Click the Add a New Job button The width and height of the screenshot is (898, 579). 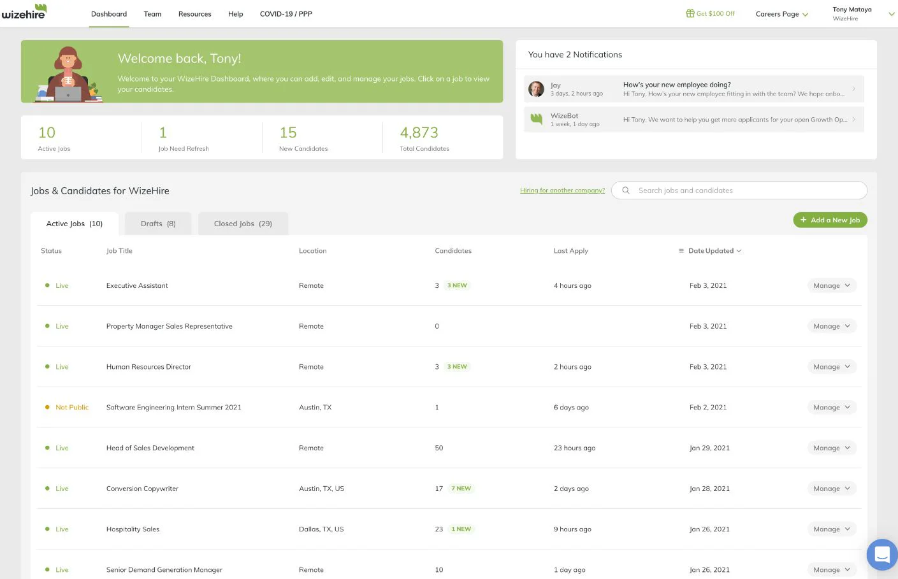pyautogui.click(x=830, y=220)
